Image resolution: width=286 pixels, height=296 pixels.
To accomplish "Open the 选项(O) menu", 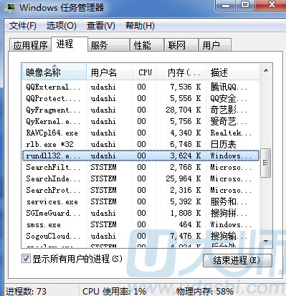I will click(x=62, y=26).
